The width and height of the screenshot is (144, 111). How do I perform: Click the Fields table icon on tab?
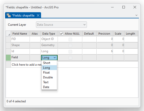click(9, 15)
